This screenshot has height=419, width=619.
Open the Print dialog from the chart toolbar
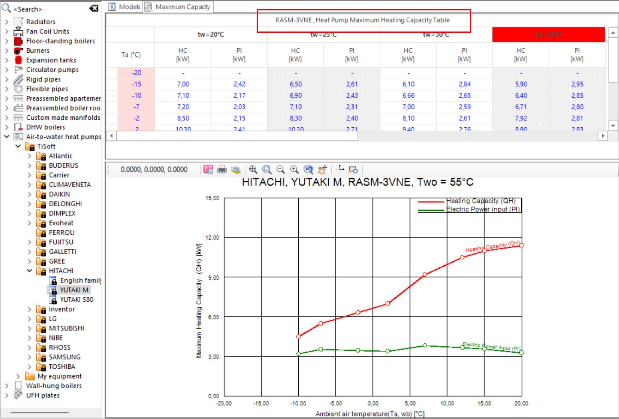[222, 170]
